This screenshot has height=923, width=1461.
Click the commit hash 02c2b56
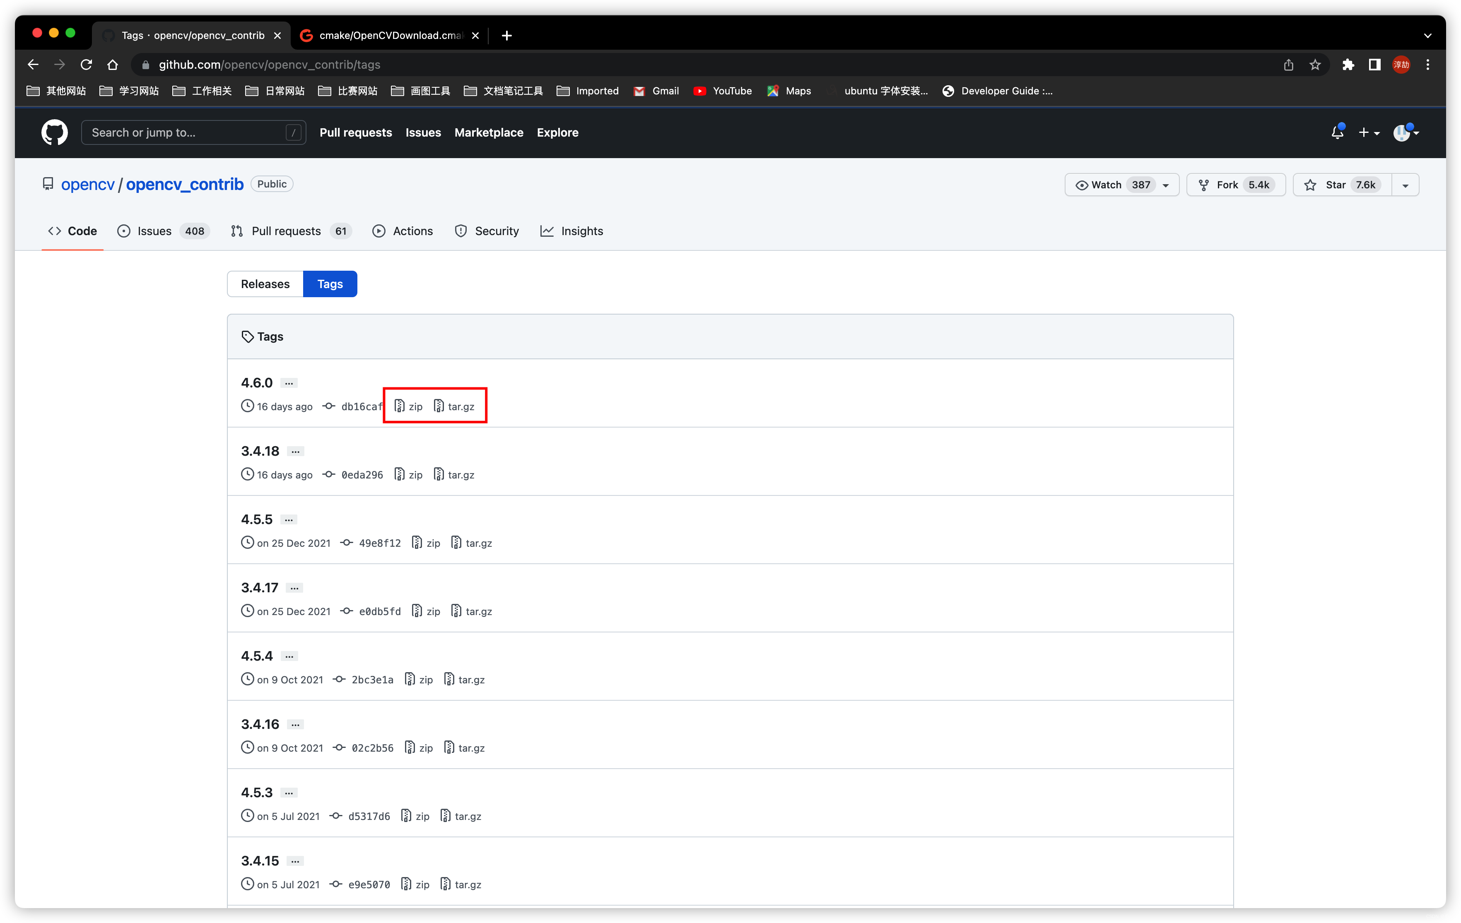tap(372, 748)
